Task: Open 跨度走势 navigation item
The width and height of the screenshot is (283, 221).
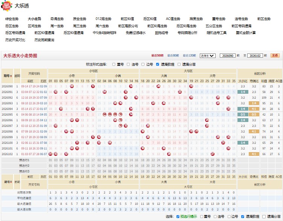Action: point(196,19)
